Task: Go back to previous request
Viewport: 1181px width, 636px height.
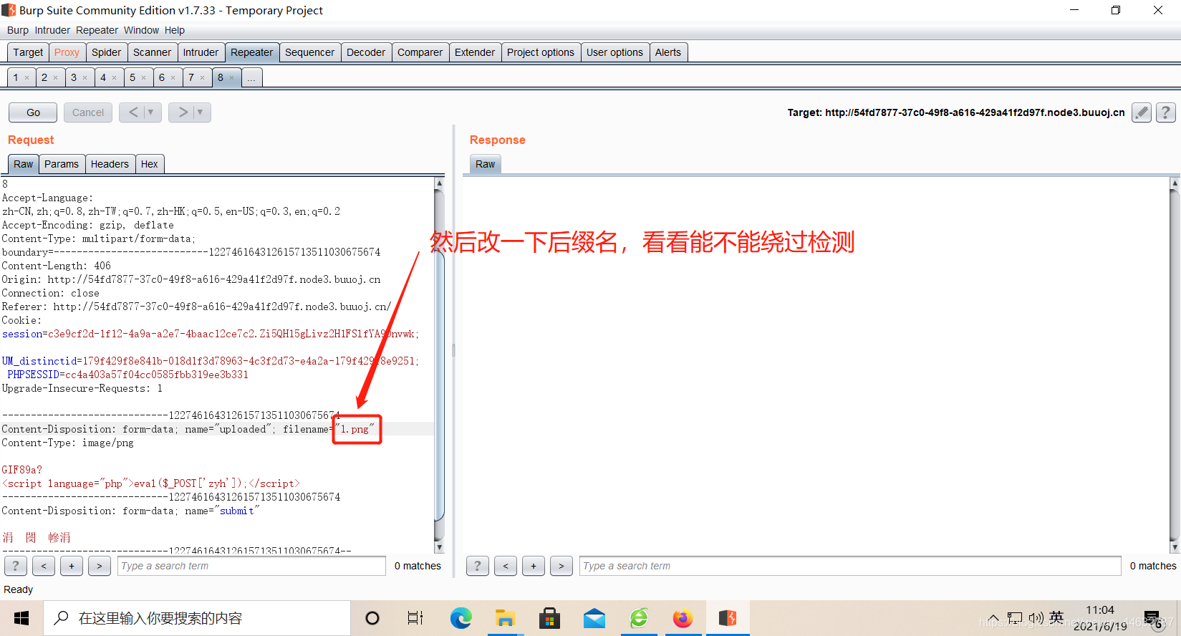Action: point(132,112)
